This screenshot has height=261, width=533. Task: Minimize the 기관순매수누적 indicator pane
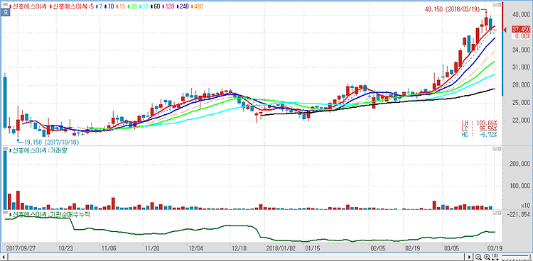[495, 213]
